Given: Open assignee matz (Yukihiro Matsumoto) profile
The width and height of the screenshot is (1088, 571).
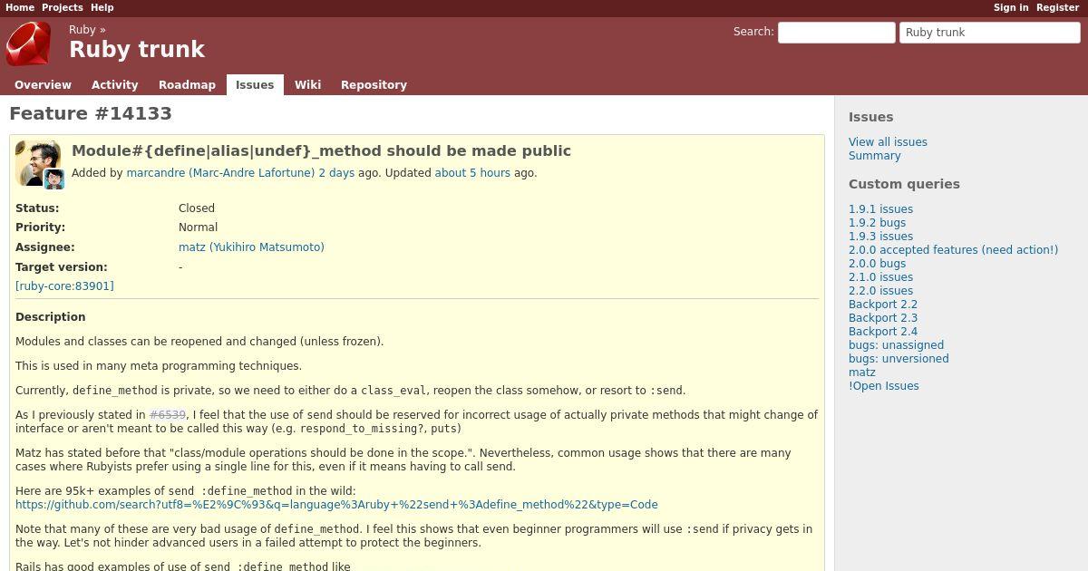Looking at the screenshot, I should (x=251, y=247).
